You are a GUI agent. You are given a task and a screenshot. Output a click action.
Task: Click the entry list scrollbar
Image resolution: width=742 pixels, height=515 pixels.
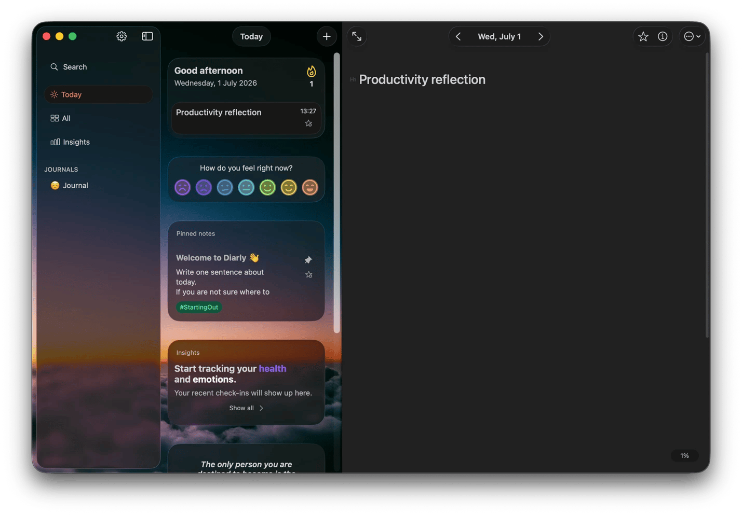point(336,192)
